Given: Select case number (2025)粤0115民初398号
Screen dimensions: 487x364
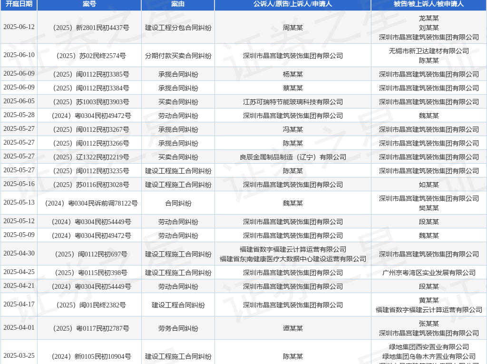Looking at the screenshot, I should click(89, 273).
